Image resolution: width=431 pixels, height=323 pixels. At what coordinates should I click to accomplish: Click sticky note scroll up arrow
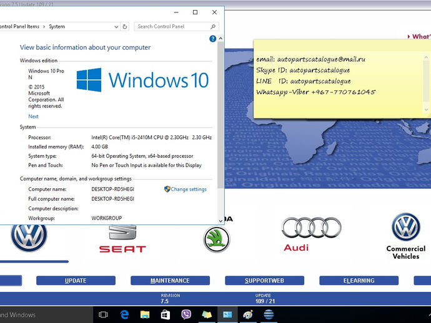coord(426,57)
